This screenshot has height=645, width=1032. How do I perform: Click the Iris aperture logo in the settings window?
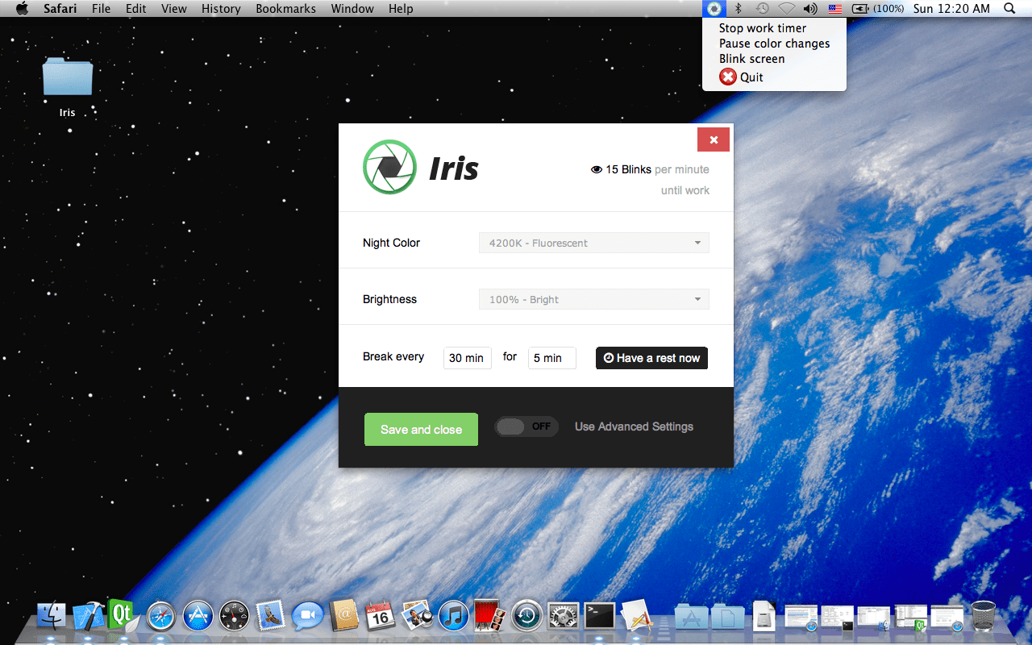(389, 167)
